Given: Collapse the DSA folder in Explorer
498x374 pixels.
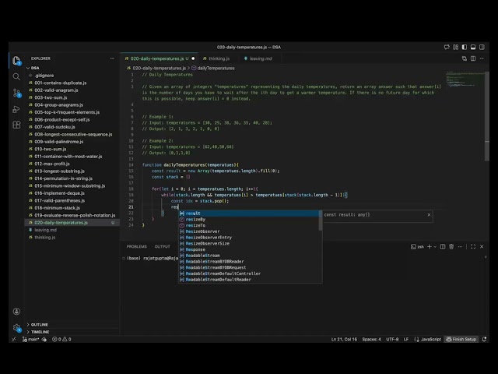Looking at the screenshot, I should [x=35, y=68].
